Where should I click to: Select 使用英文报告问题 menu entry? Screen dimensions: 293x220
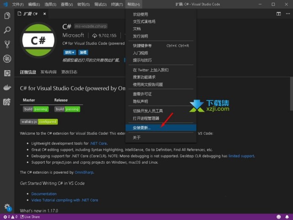pyautogui.click(x=161, y=84)
